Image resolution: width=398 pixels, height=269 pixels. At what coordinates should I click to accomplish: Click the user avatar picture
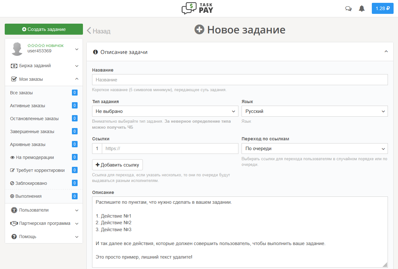pos(17,49)
